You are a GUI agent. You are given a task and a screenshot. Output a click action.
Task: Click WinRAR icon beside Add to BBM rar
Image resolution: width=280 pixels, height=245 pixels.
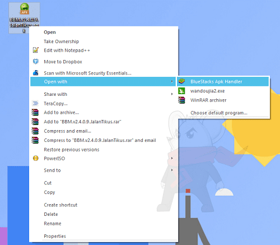(35, 122)
